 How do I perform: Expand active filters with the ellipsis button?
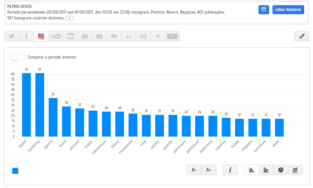tap(69, 18)
